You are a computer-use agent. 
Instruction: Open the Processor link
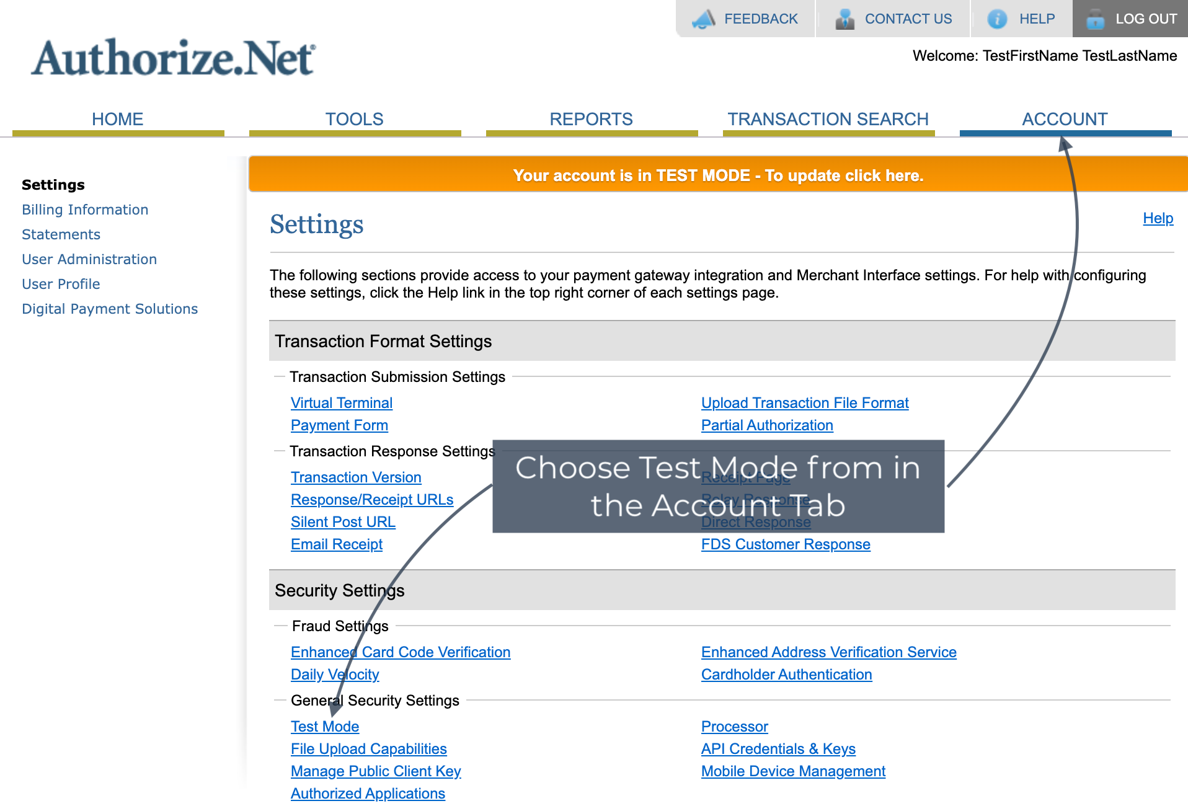pyautogui.click(x=734, y=727)
